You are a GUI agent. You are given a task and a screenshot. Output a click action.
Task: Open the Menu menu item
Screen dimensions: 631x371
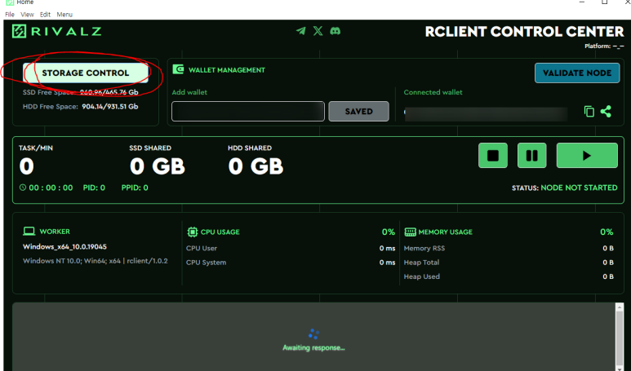64,15
